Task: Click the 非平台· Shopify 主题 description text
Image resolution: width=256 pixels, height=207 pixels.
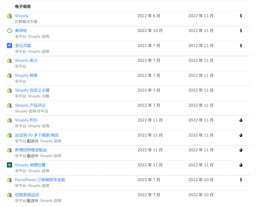Action: (x=32, y=96)
